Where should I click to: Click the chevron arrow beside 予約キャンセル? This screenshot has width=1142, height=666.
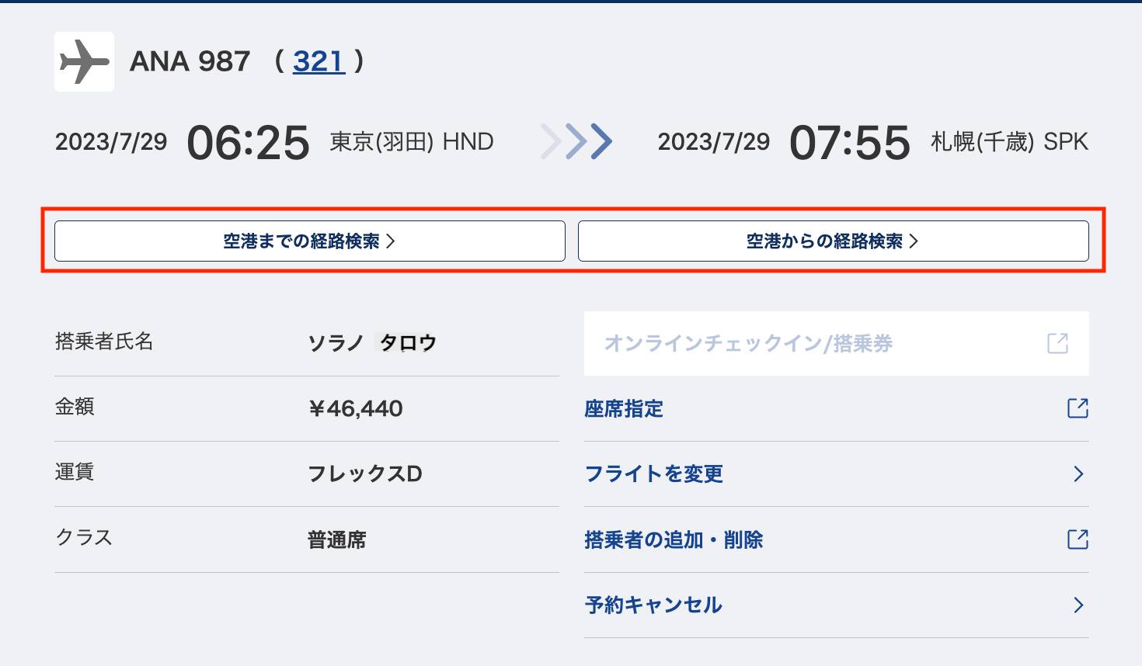pos(1078,605)
